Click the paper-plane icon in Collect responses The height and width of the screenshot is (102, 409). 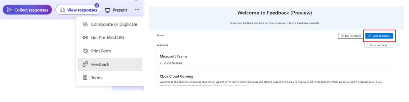[9, 10]
